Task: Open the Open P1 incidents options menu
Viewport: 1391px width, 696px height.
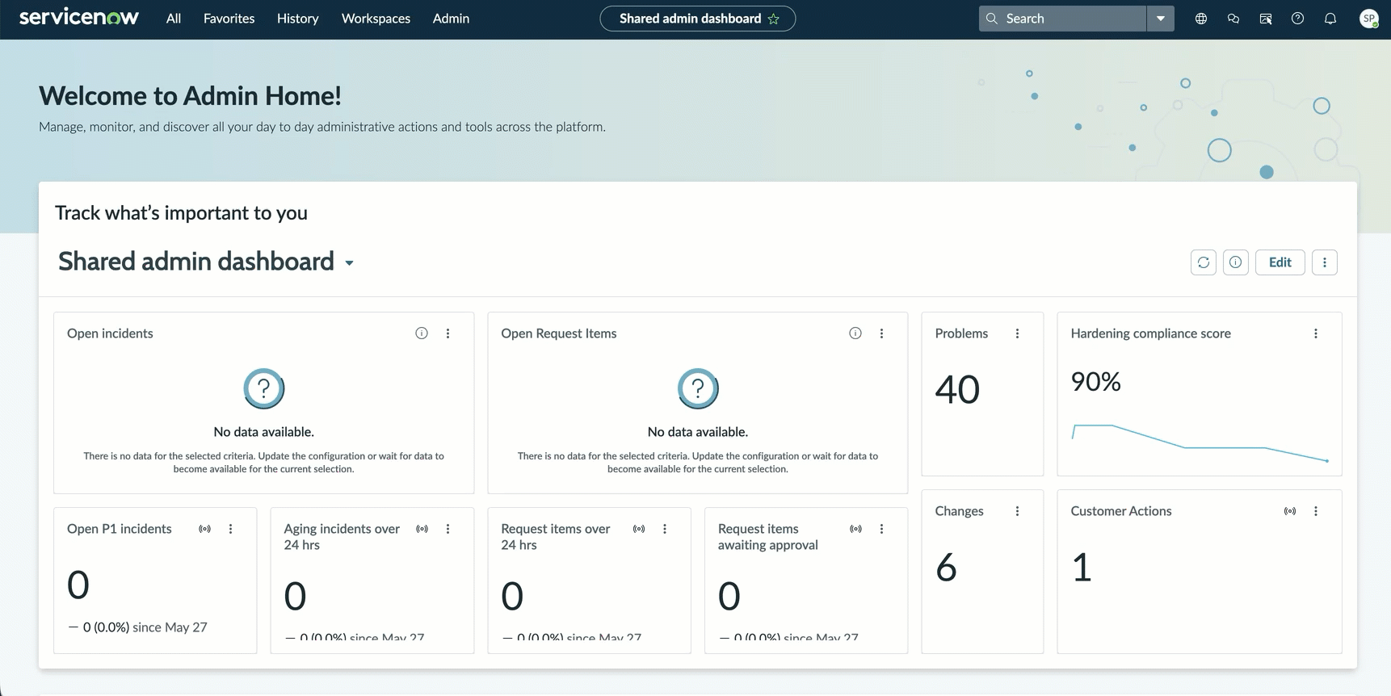Action: [x=231, y=529]
